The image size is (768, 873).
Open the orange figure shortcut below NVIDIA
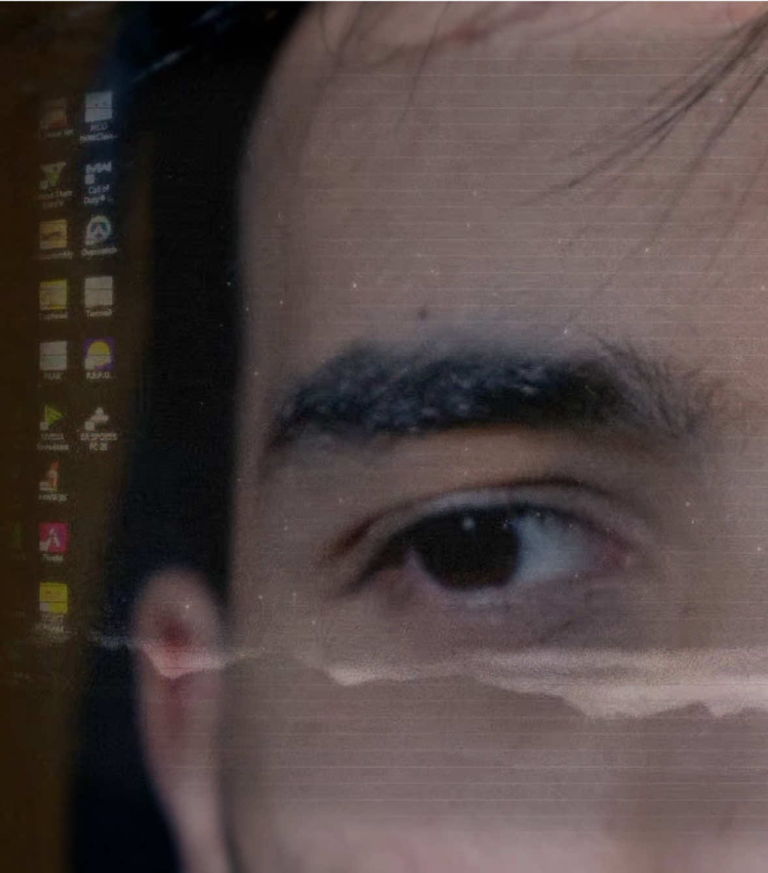pos(52,482)
